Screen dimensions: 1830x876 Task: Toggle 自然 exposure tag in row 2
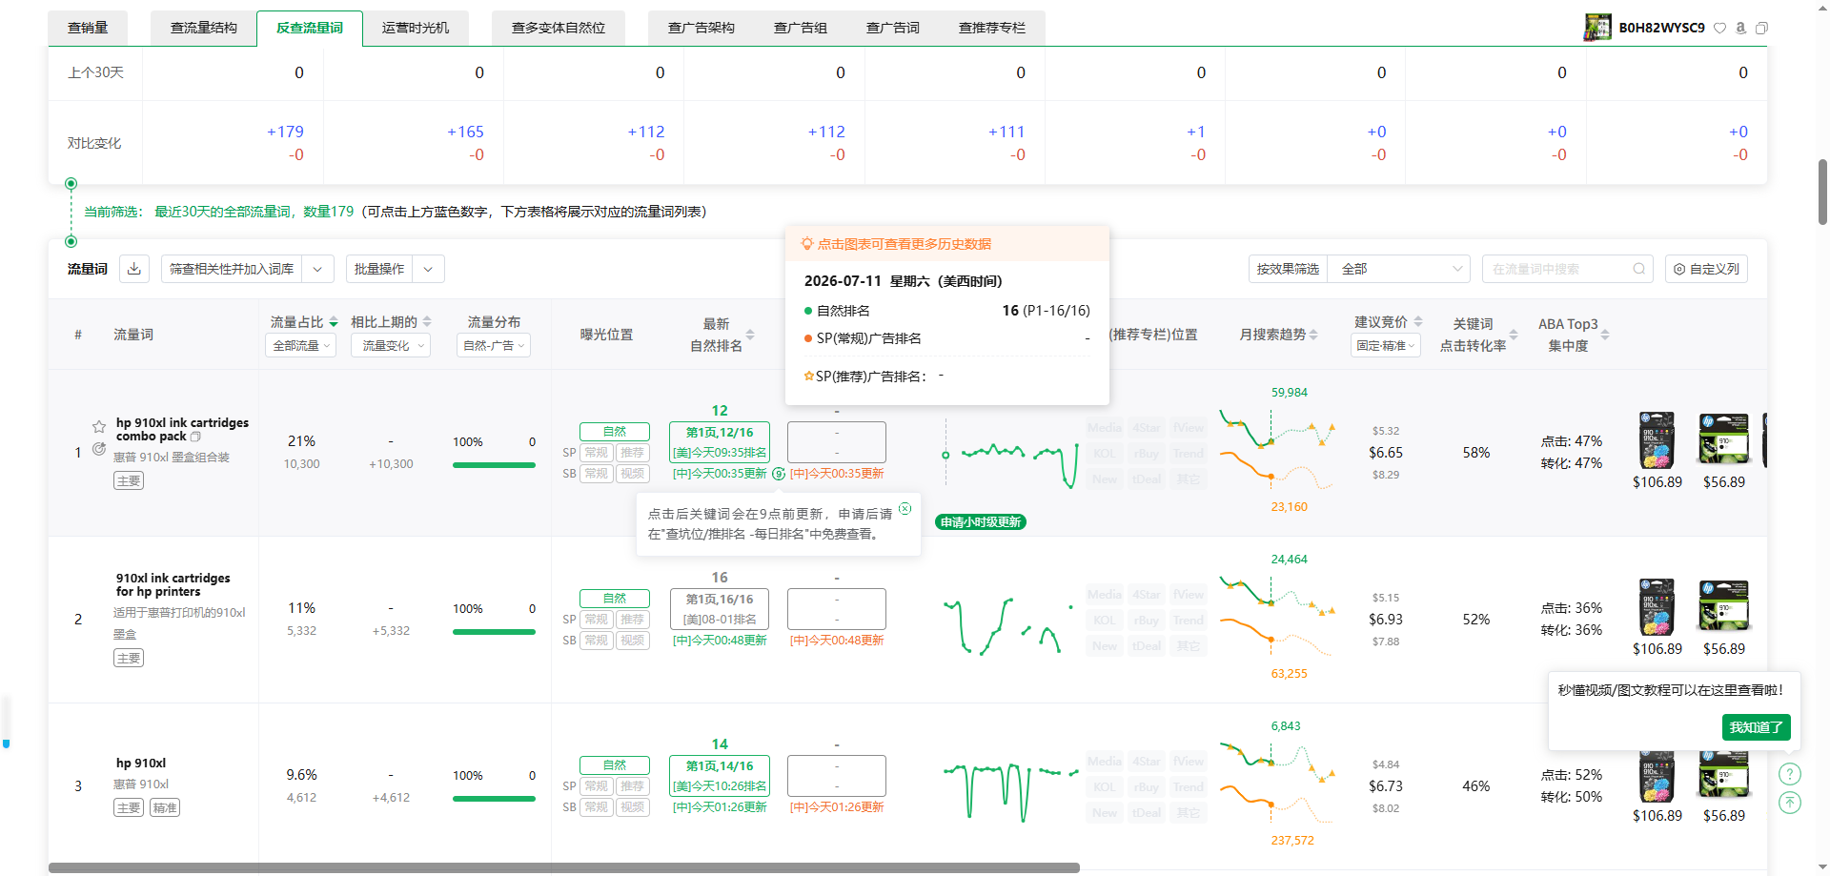click(615, 599)
